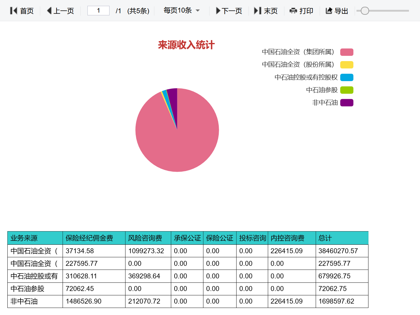This screenshot has height=315, width=420.
Task: Click column header 投标咨询
Action: coord(252,238)
